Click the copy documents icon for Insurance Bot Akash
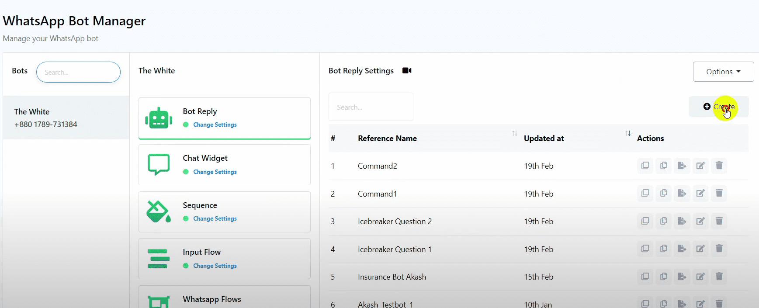 (663, 277)
